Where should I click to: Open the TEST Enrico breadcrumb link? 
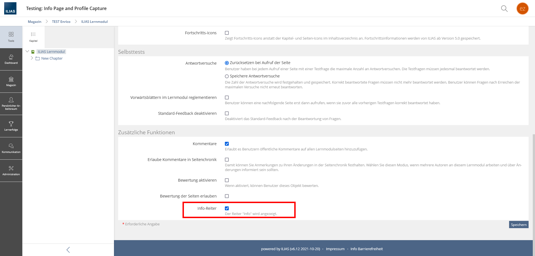61,22
